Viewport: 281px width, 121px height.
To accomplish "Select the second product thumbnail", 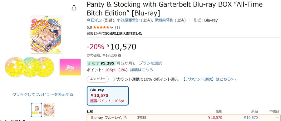I will pos(49,110).
